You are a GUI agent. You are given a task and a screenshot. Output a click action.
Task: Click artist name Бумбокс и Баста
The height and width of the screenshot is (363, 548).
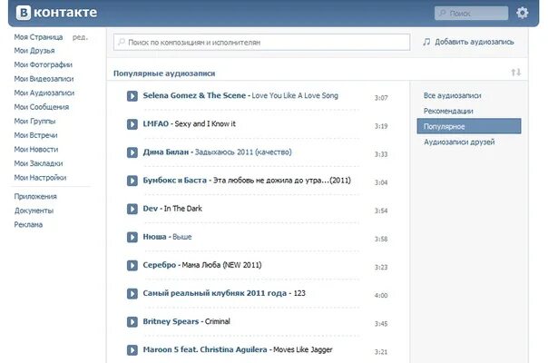(x=175, y=181)
